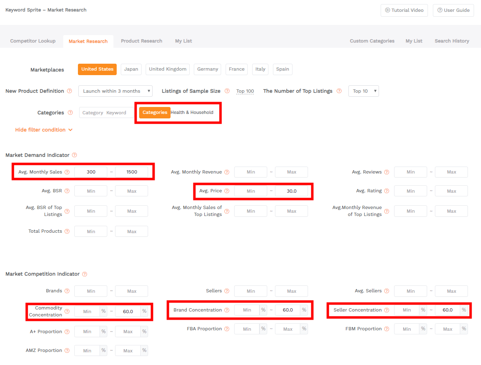Click help icon next to Market Competition Indicator

click(x=84, y=274)
